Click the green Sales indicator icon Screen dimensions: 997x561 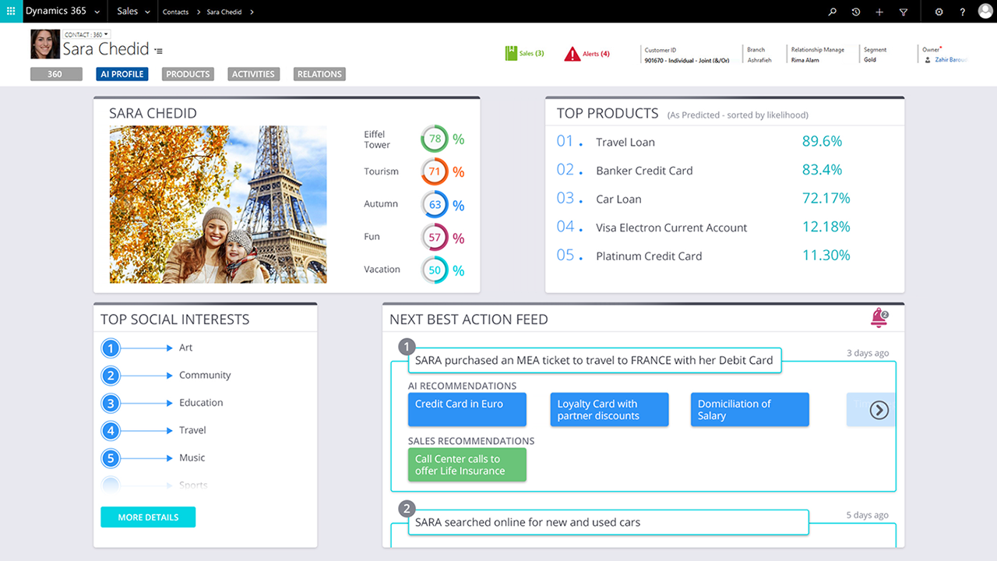[x=511, y=54]
